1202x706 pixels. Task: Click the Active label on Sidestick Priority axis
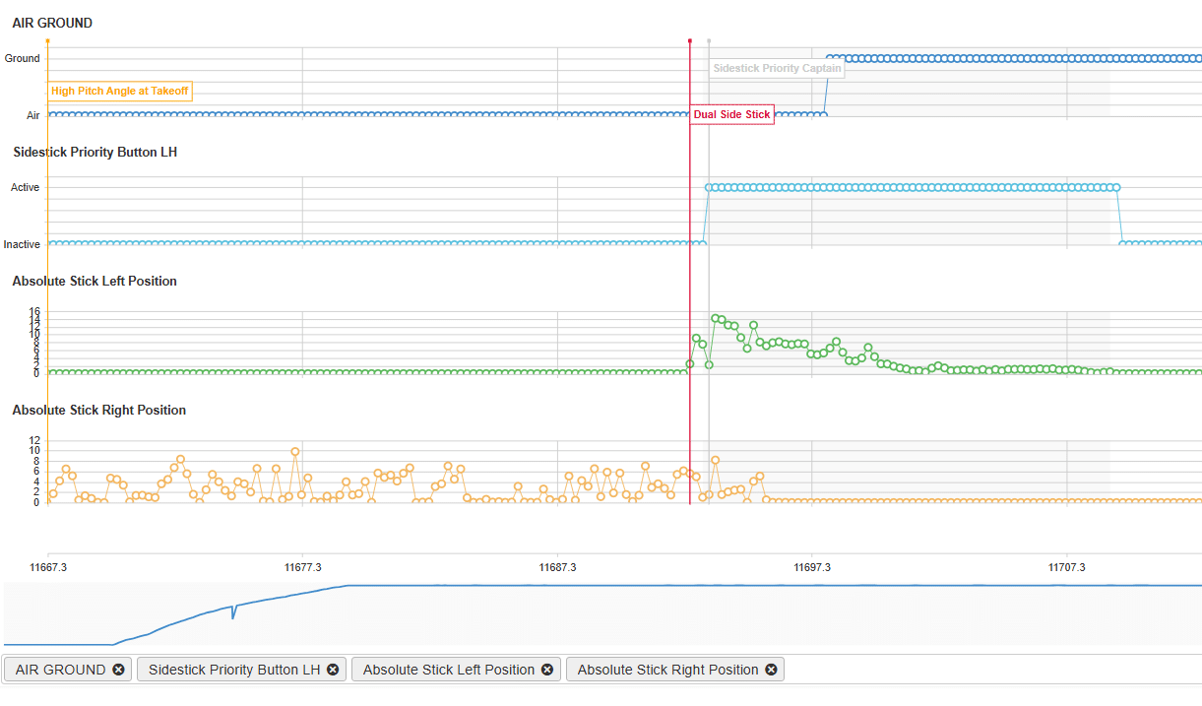click(25, 187)
